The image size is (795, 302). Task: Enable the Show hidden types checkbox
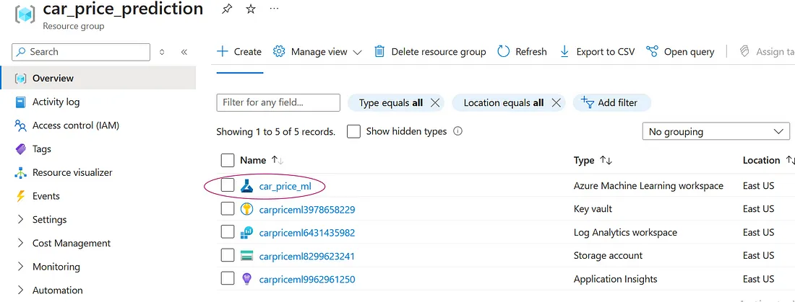click(x=353, y=131)
